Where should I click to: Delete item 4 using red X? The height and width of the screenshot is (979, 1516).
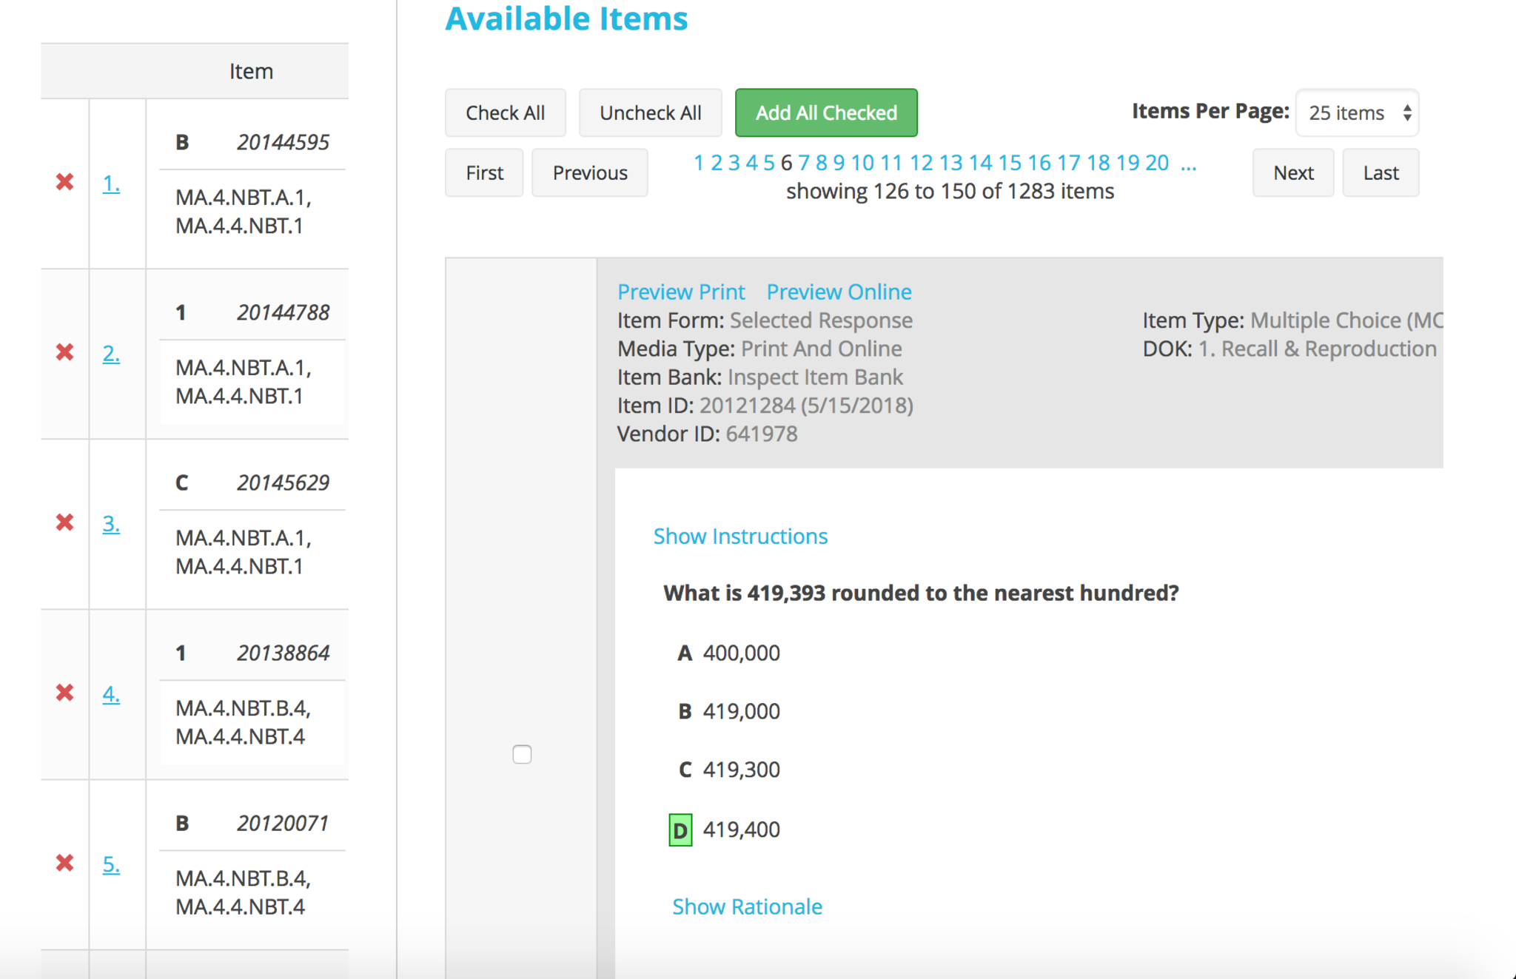point(65,693)
